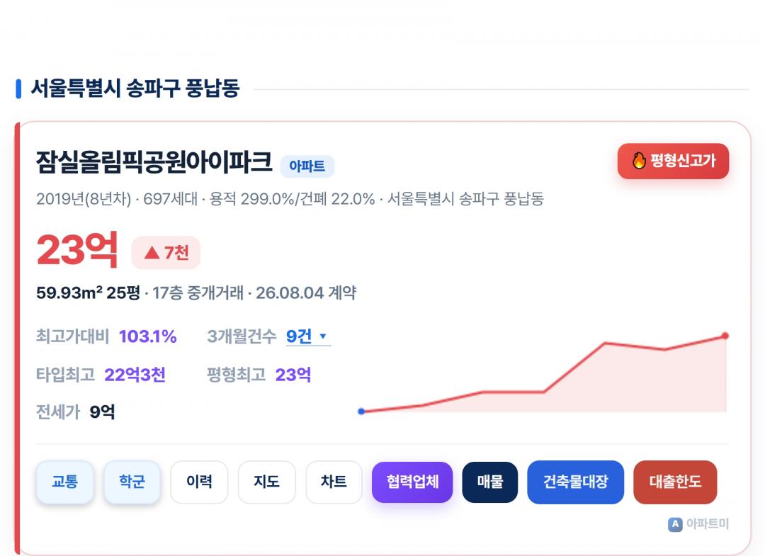Image resolution: width=765 pixels, height=556 pixels.
Task: Click the purple 협력업체 button
Action: click(412, 482)
